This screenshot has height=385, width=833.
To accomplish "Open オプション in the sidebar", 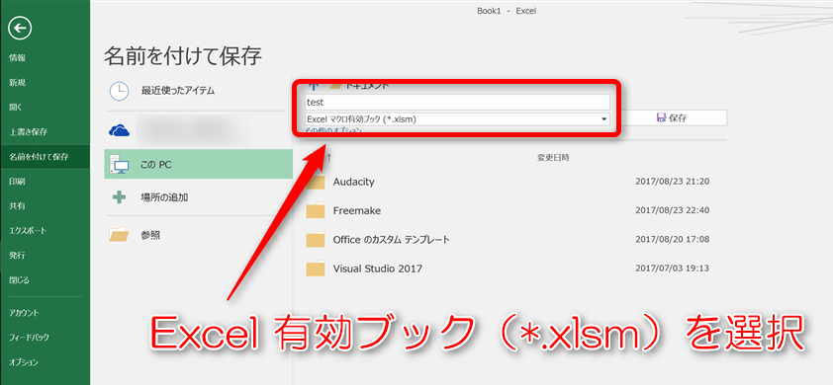I will point(24,362).
